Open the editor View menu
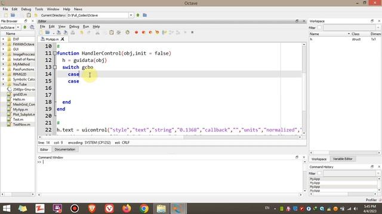382x214 pixels. coord(61,26)
